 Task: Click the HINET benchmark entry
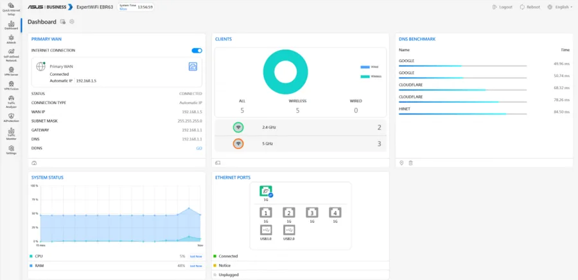click(x=484, y=111)
